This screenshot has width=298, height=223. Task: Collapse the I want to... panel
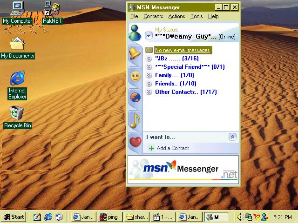[x=232, y=137]
